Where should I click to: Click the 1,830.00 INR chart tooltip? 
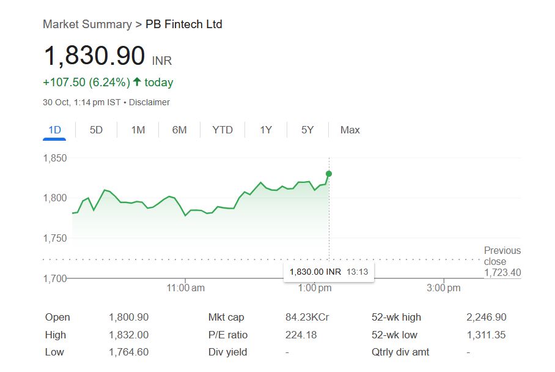(329, 272)
